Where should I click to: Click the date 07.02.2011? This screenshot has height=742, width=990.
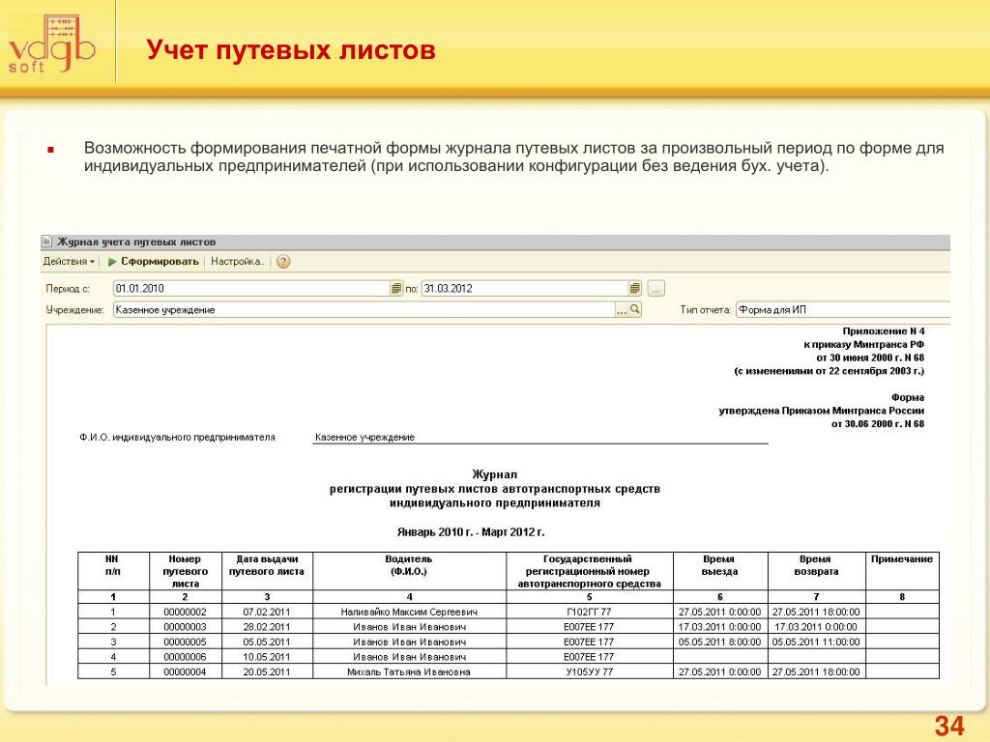[267, 612]
